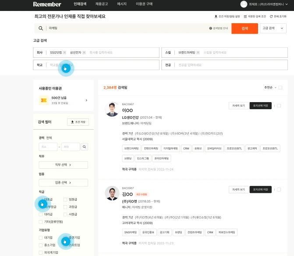Click 김OO profile photo
Image resolution: width=294 pixels, height=256 pixels.
point(112,193)
